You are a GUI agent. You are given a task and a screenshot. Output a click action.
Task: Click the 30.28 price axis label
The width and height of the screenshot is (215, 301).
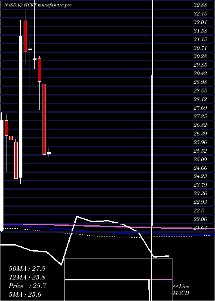point(200,56)
